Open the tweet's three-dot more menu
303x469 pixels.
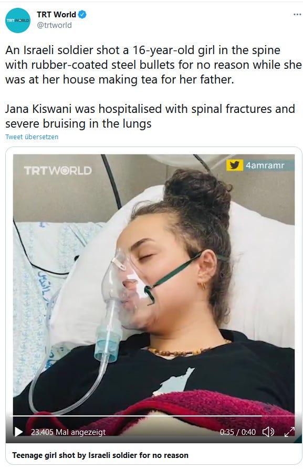(297, 14)
